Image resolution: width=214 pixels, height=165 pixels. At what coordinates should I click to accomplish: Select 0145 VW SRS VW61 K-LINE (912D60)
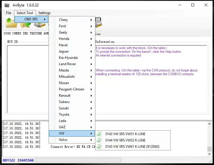(132, 147)
